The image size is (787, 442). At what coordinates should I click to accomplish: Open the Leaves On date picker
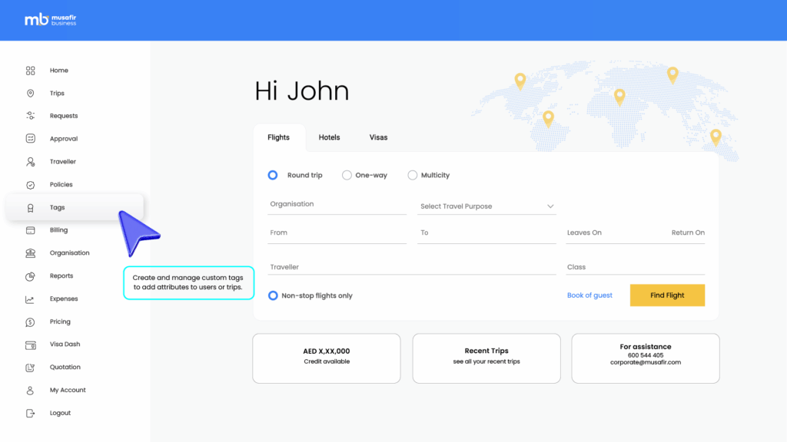pyautogui.click(x=585, y=233)
